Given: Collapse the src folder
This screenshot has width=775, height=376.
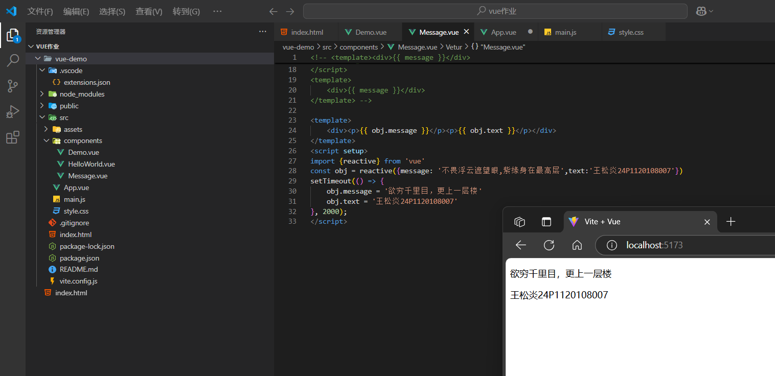Looking at the screenshot, I should tap(42, 118).
